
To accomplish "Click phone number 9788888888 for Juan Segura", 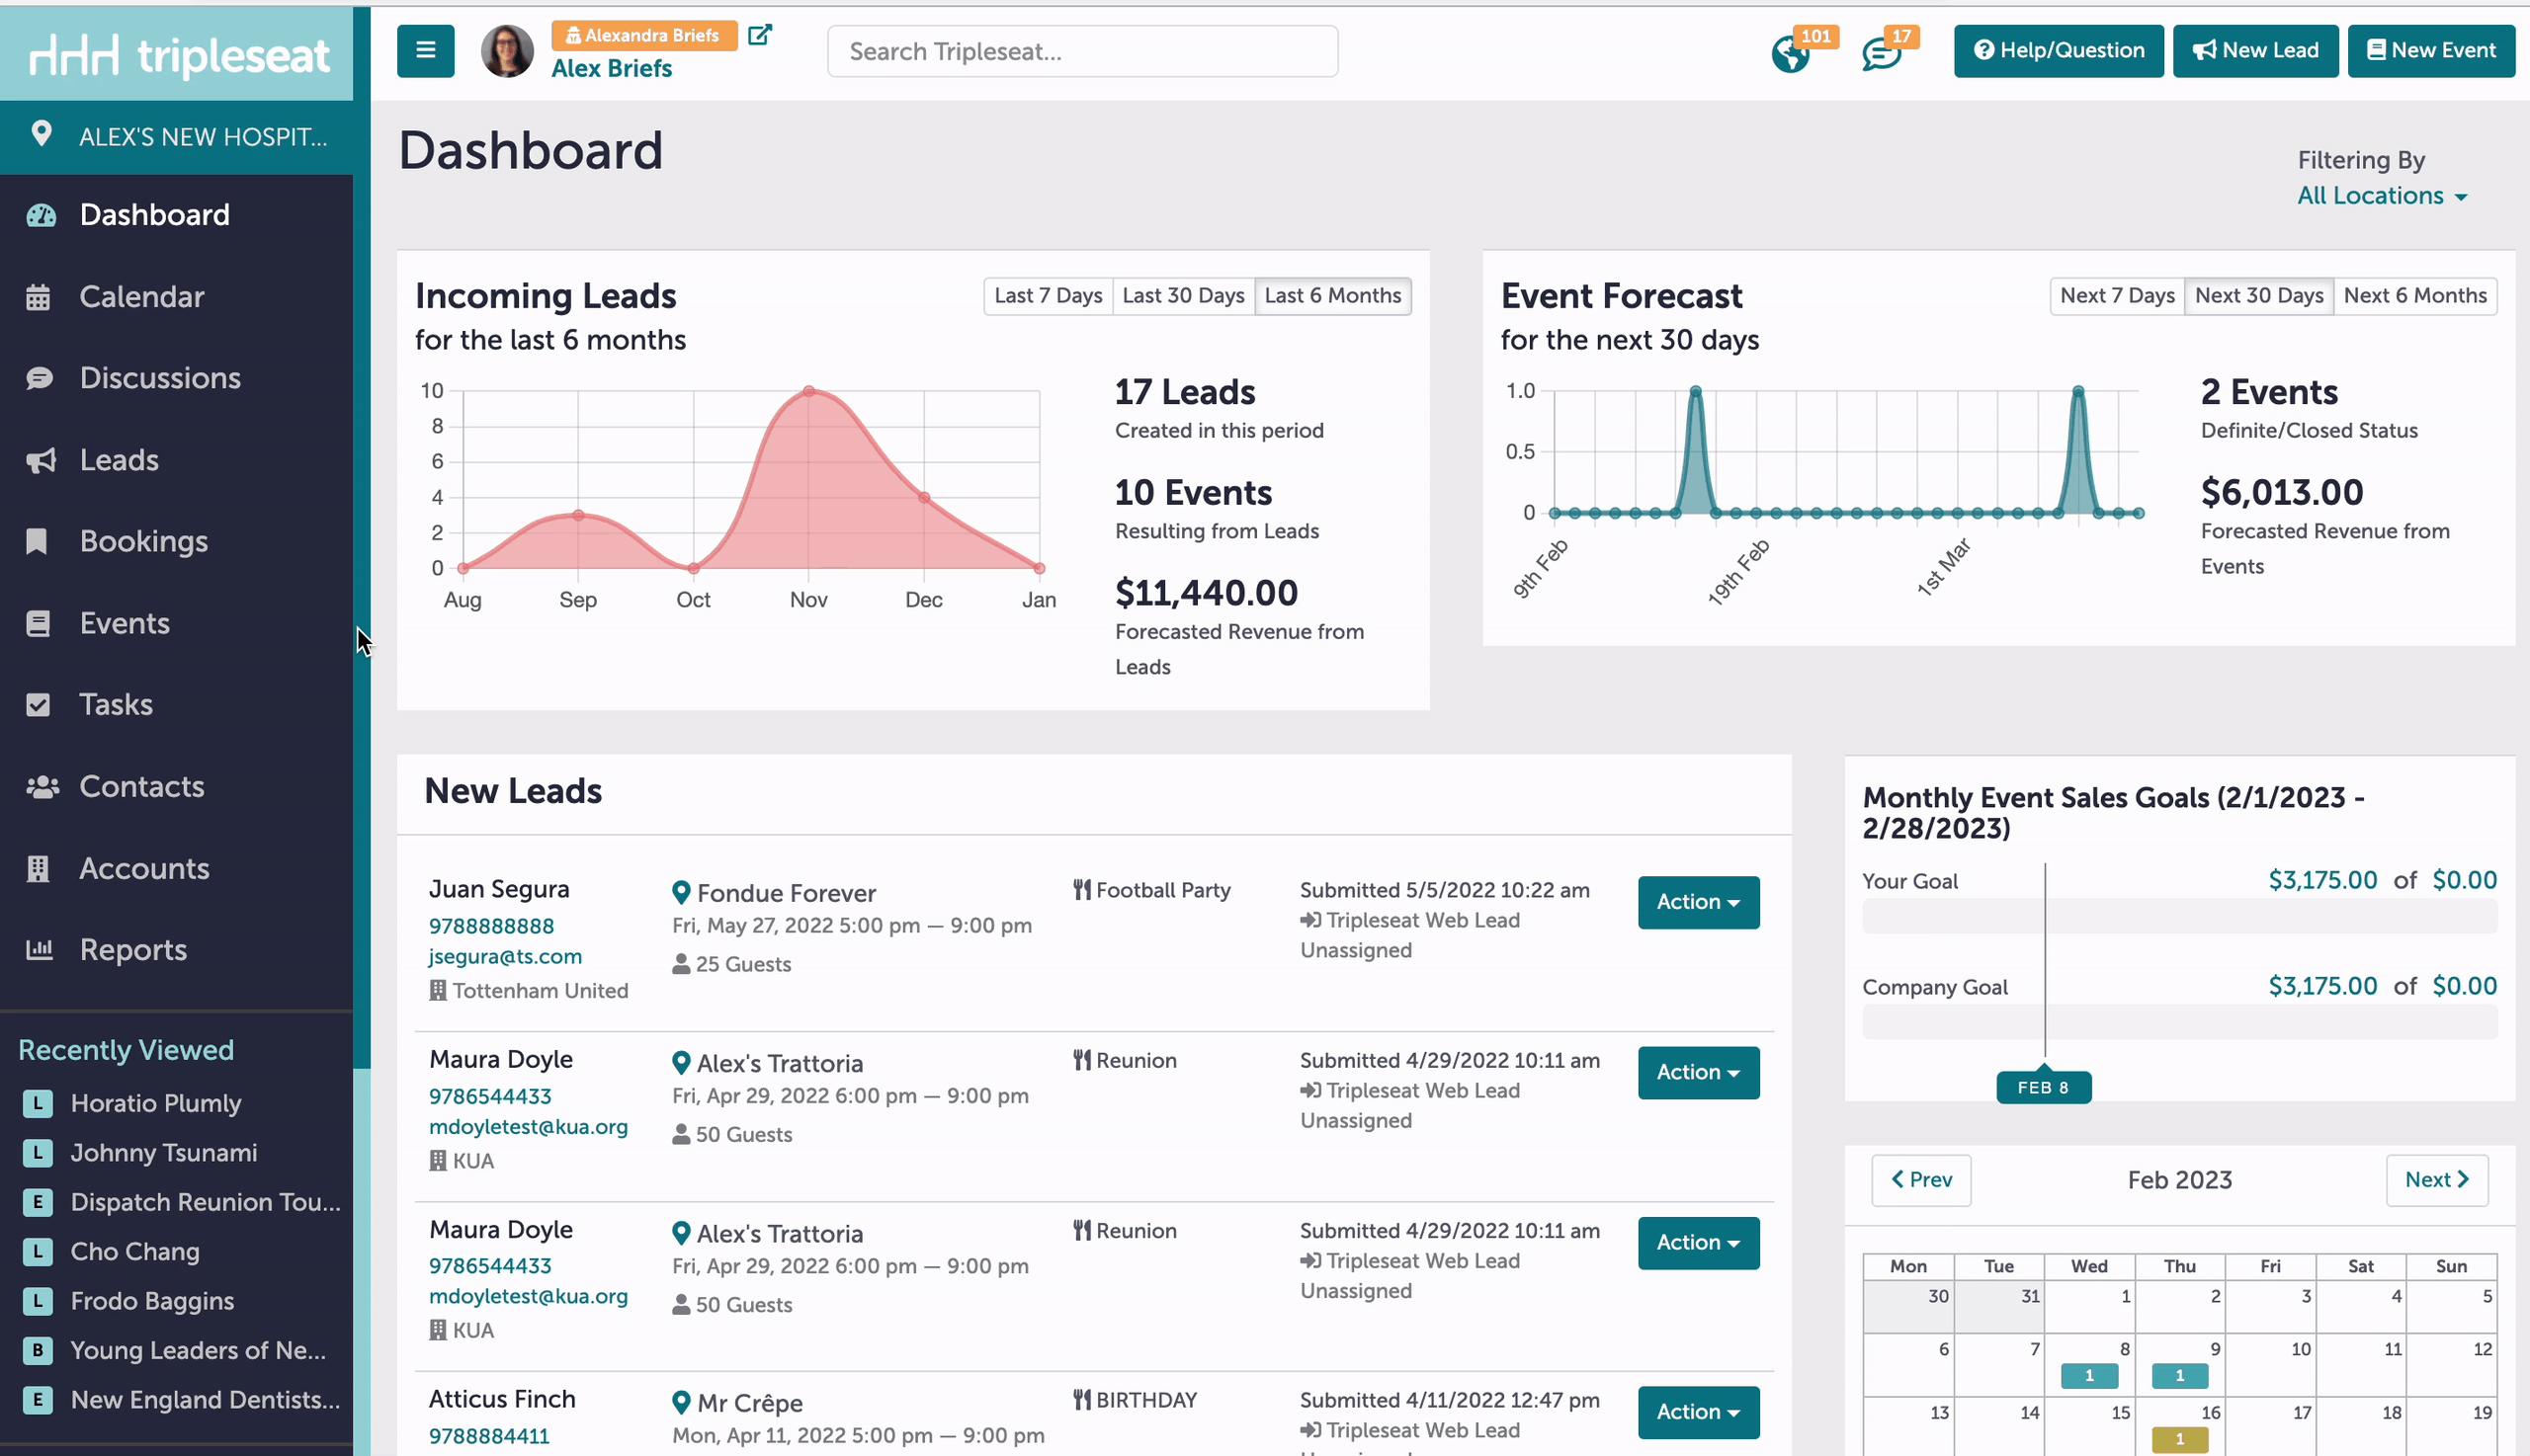I will pyautogui.click(x=491, y=926).
